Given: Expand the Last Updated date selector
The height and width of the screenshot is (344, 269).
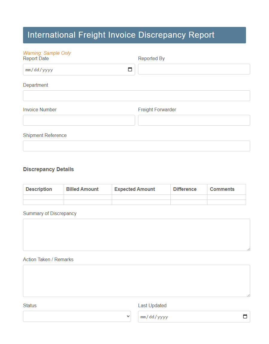Looking at the screenshot, I should (x=245, y=316).
